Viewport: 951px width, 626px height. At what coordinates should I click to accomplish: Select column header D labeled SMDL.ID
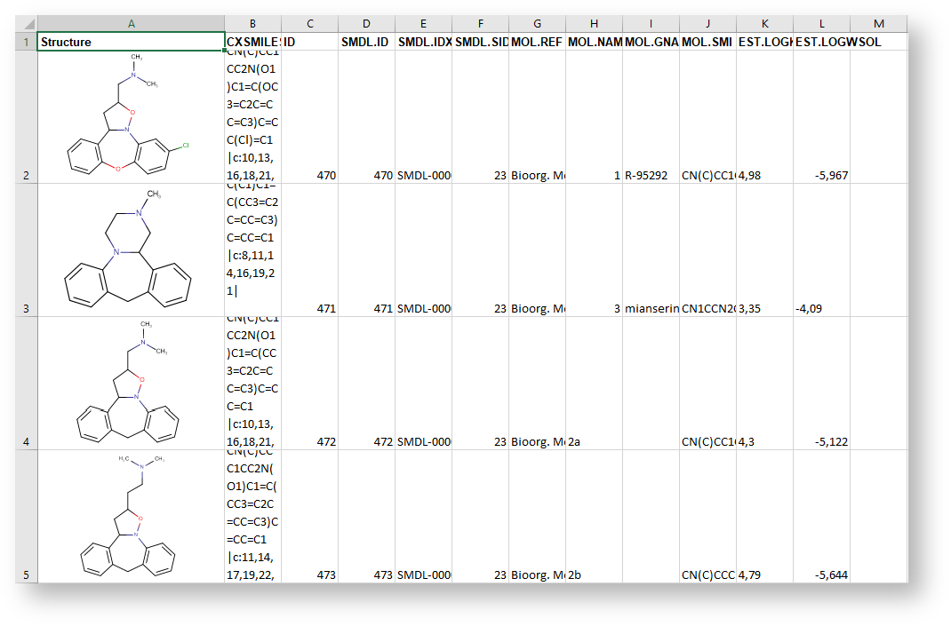tap(366, 23)
